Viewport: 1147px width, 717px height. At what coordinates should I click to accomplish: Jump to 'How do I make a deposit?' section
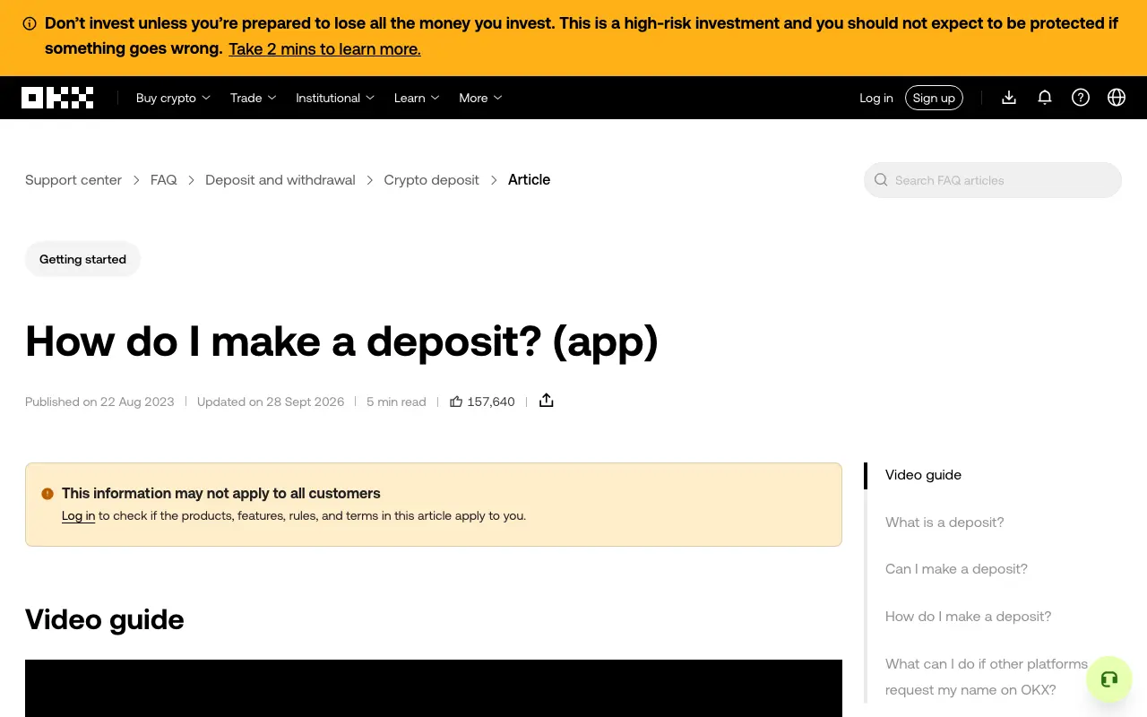[x=968, y=617]
